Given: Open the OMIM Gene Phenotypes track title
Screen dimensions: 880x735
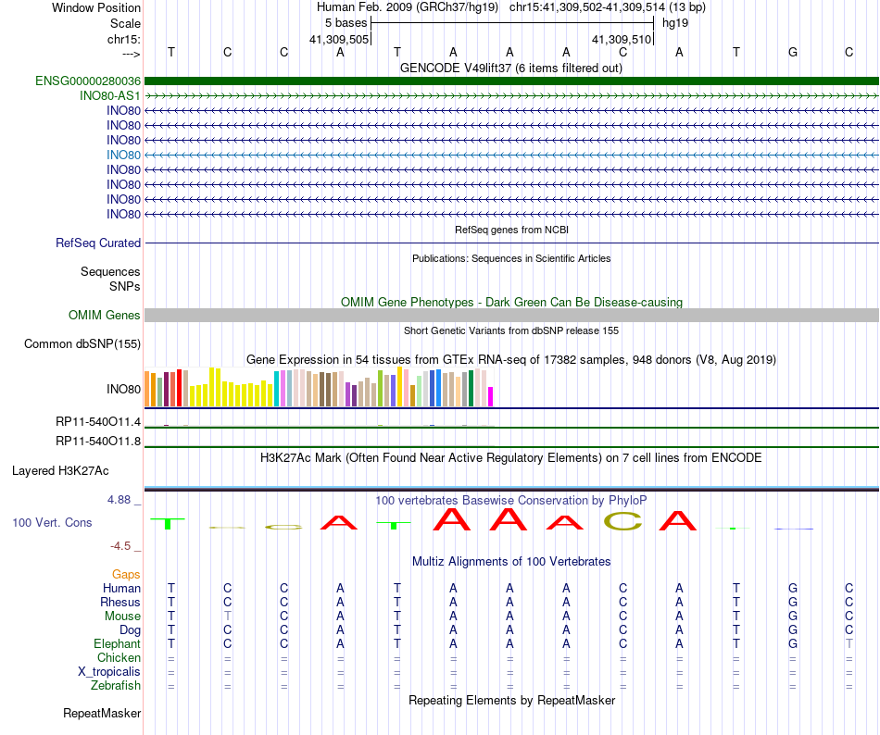Looking at the screenshot, I should pos(511,302).
